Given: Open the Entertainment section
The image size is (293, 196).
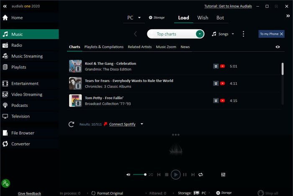Looking at the screenshot, I should (x=29, y=84).
